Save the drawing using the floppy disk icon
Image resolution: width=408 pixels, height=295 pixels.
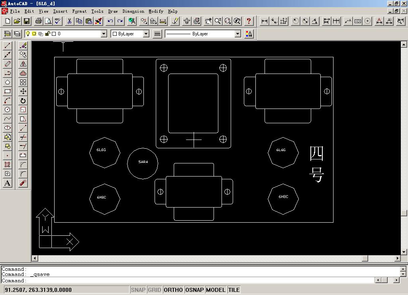pyautogui.click(x=27, y=21)
